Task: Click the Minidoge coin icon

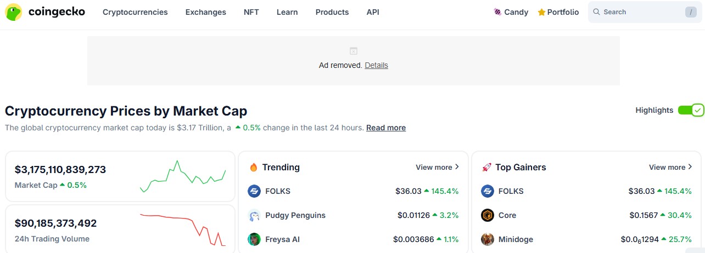Action: click(x=488, y=239)
